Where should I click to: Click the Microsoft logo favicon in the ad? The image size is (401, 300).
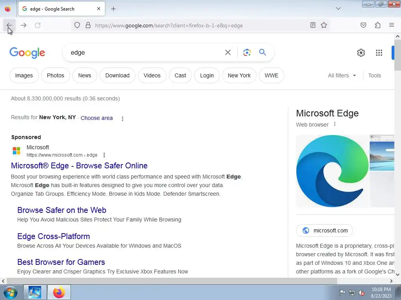(16, 151)
